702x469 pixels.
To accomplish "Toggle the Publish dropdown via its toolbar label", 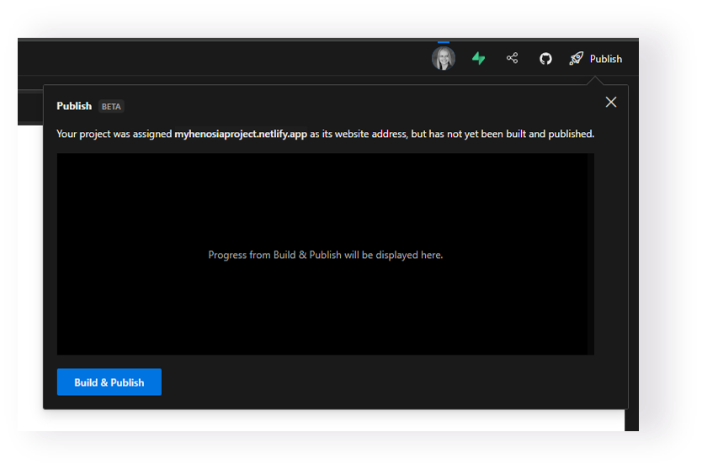I will (605, 59).
